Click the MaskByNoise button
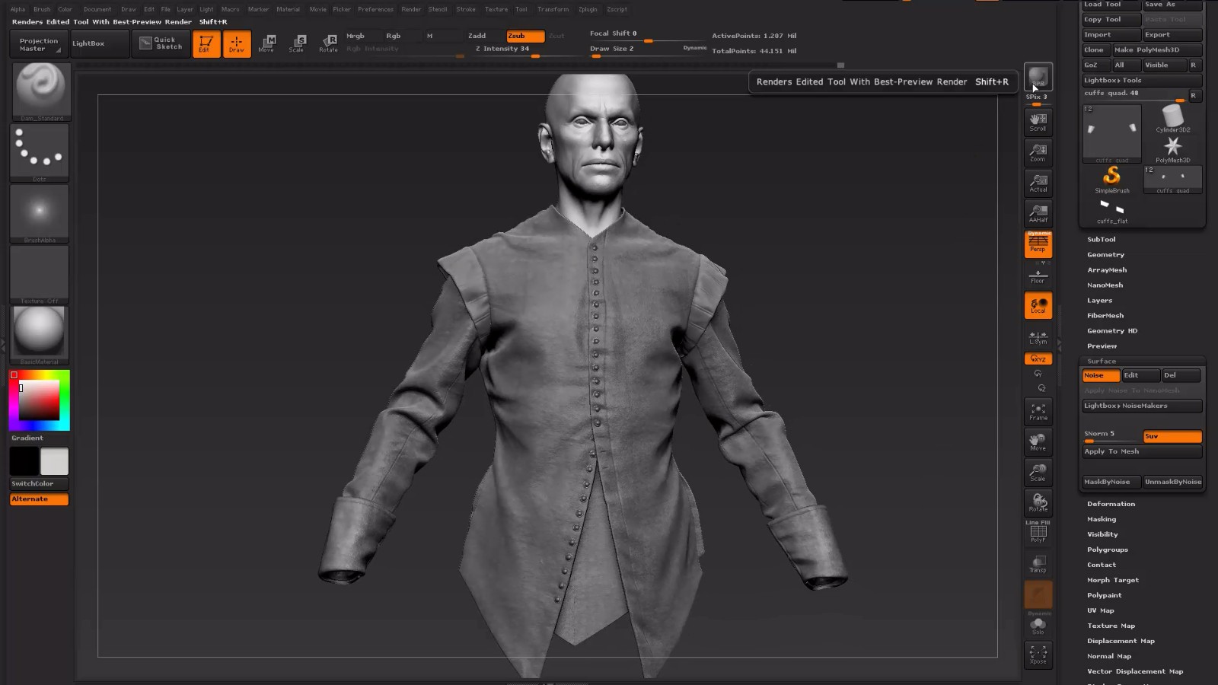Viewport: 1218px width, 685px height. [x=1111, y=482]
